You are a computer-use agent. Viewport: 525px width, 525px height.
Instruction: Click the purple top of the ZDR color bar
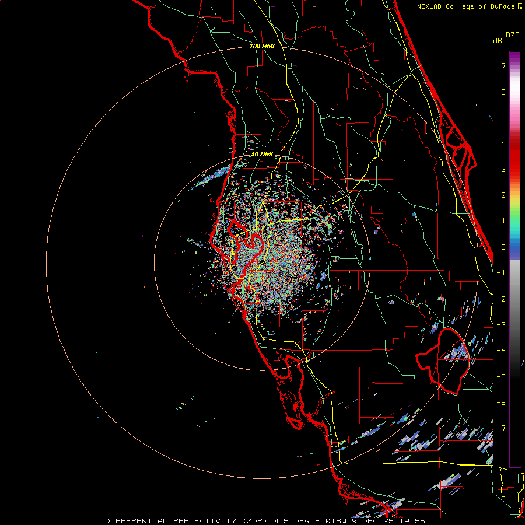coord(515,57)
